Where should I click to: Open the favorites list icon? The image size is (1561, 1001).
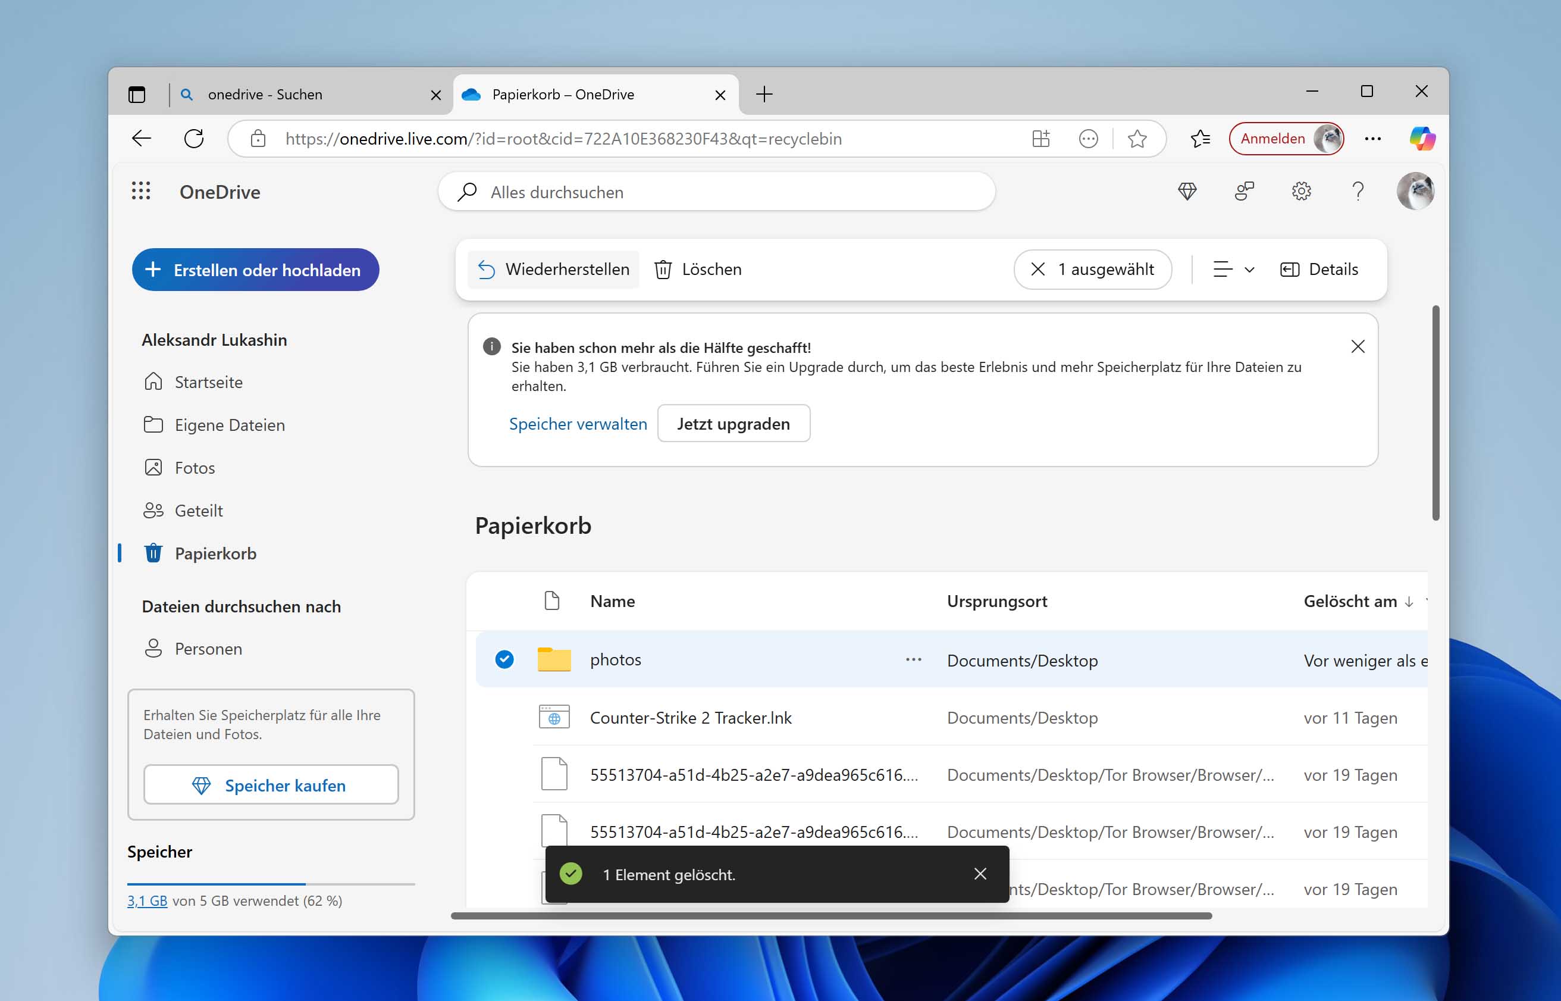pos(1200,139)
